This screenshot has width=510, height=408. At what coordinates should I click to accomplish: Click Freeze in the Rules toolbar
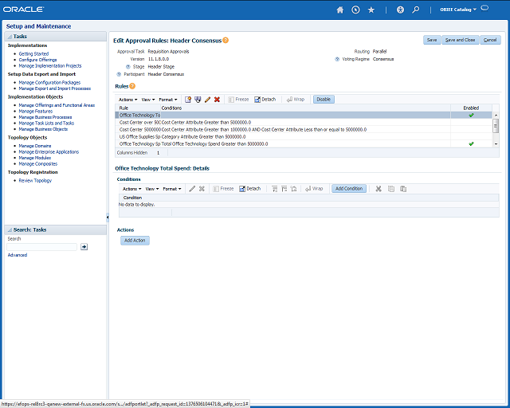(x=238, y=100)
